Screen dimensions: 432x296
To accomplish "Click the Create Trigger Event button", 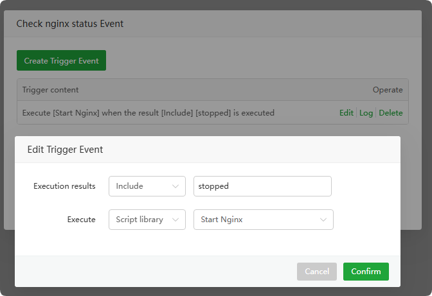I will (61, 61).
